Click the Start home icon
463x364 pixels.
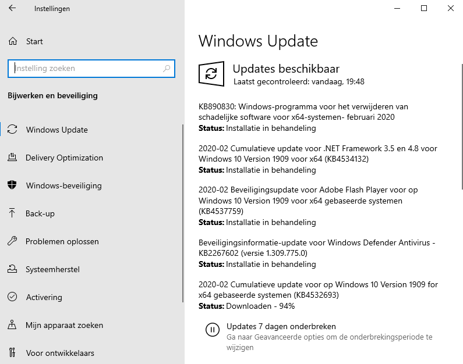point(12,41)
